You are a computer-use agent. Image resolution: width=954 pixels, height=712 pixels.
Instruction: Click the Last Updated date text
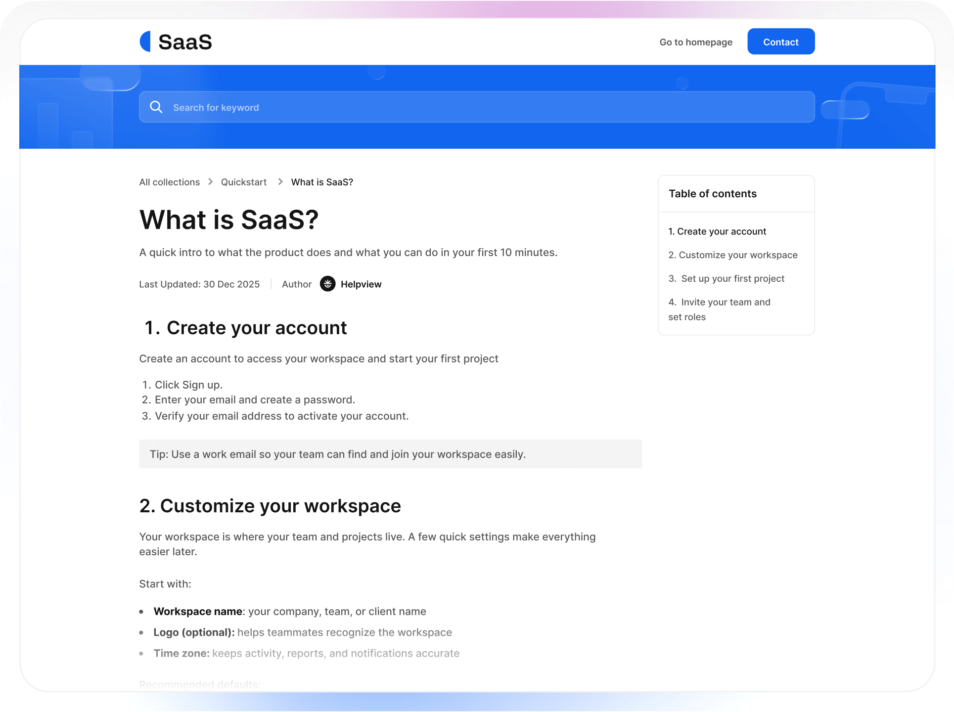click(x=199, y=284)
